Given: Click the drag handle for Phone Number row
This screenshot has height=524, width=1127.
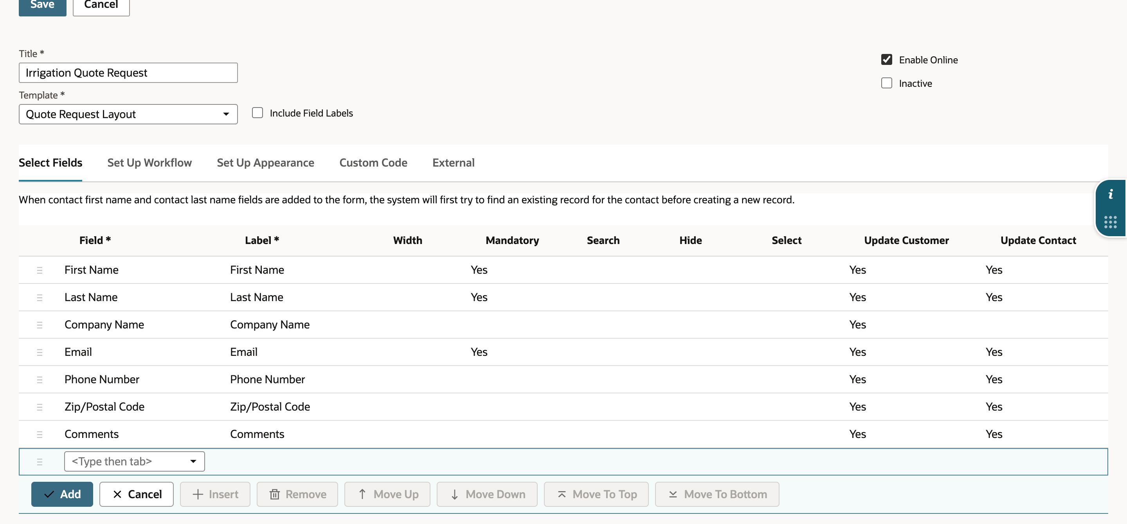Looking at the screenshot, I should pyautogui.click(x=40, y=380).
